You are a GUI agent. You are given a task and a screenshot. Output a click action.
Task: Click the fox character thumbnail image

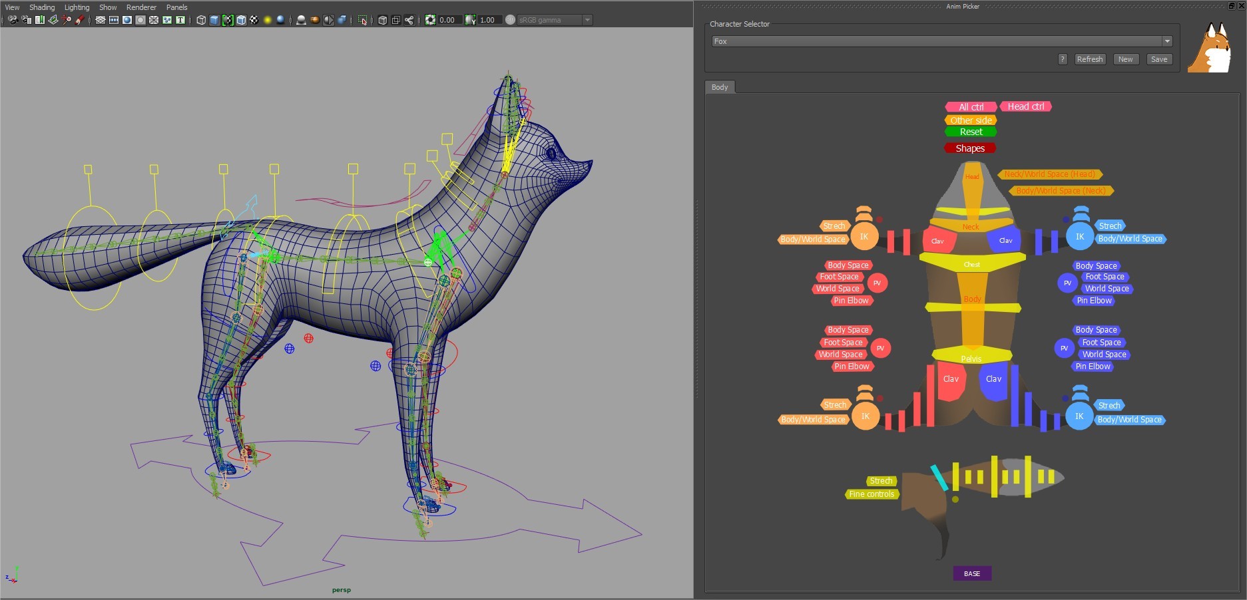coord(1211,47)
